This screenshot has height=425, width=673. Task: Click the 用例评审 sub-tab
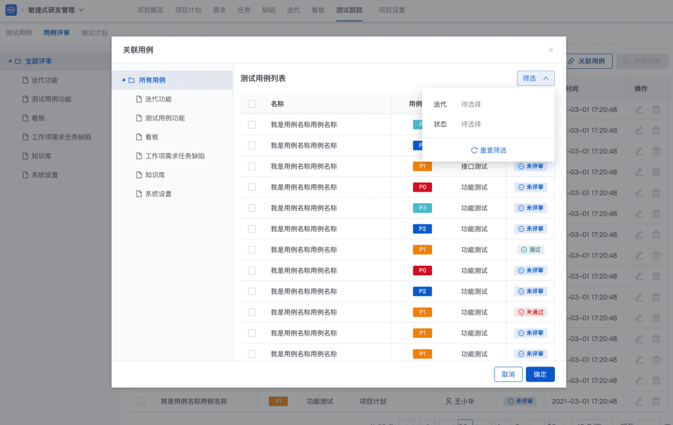[56, 33]
